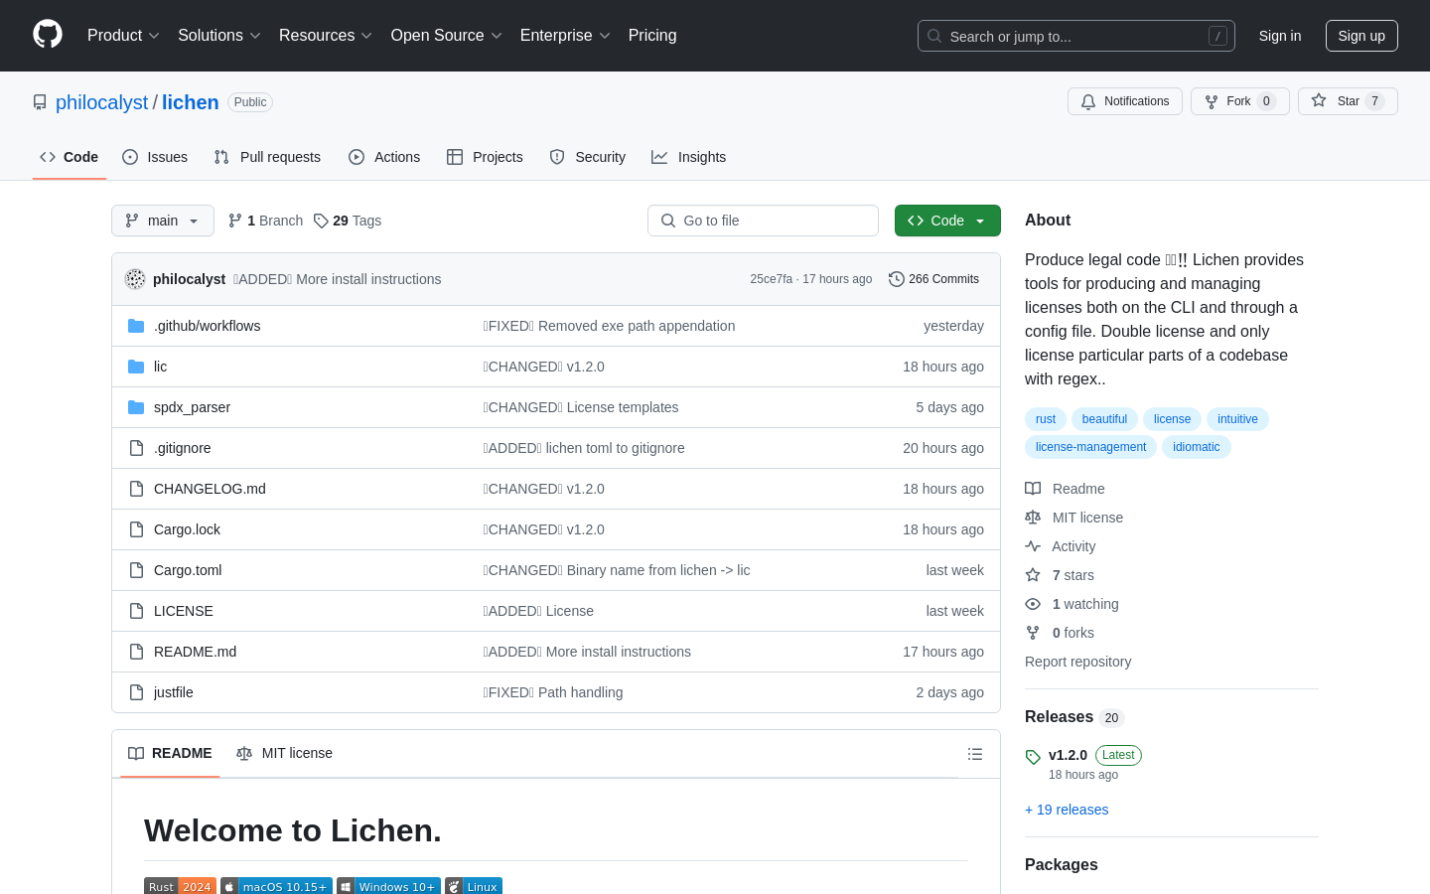Select the MIT license tab in README panel
Screen dimensions: 1430x894
(284, 753)
